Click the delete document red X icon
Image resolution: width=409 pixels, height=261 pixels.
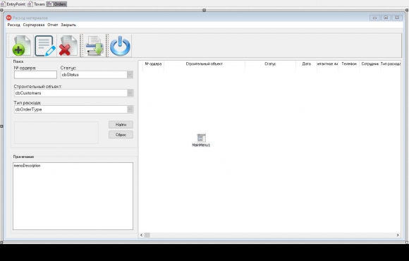click(x=68, y=46)
